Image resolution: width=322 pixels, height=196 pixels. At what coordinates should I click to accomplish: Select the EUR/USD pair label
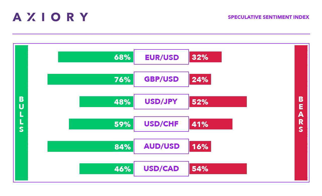[161, 57]
